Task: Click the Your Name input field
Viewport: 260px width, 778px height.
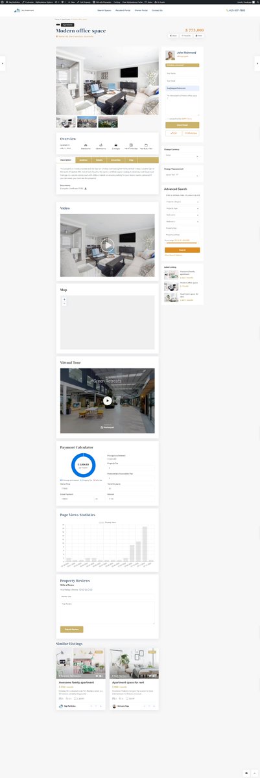Action: pos(182,74)
